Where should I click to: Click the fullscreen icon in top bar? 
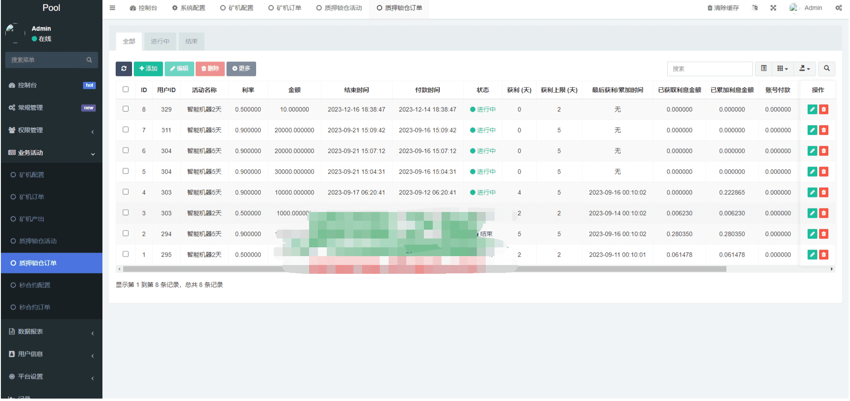(773, 8)
